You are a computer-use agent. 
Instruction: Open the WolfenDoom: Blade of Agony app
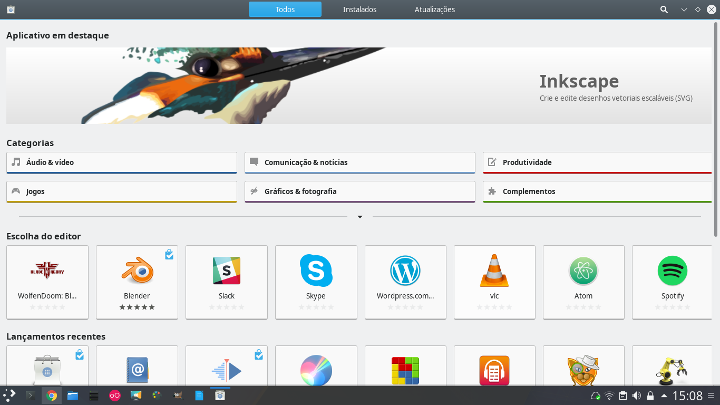pos(47,282)
